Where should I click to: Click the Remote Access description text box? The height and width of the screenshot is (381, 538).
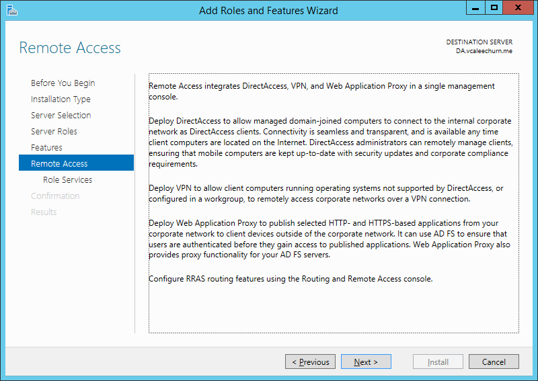[334, 203]
